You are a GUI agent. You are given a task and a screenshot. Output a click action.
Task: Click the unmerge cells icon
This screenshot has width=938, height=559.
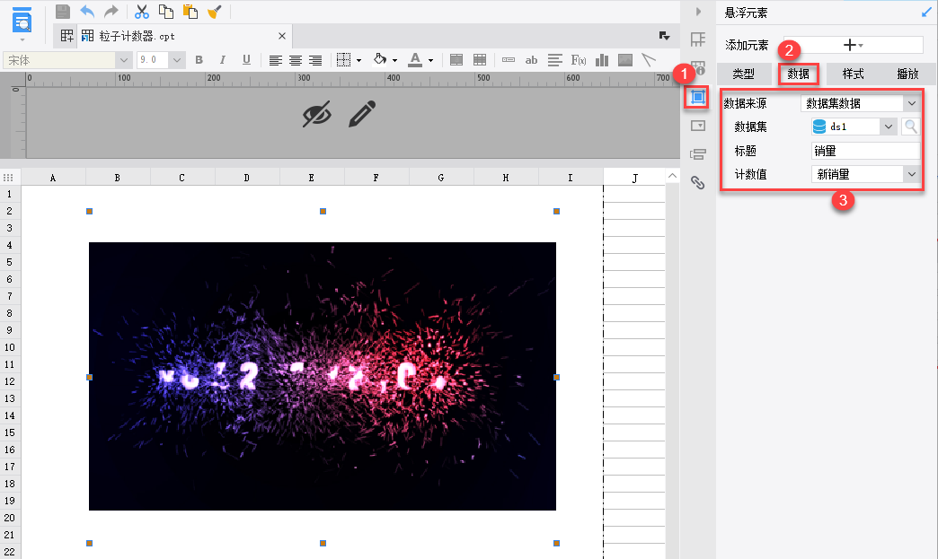(480, 60)
